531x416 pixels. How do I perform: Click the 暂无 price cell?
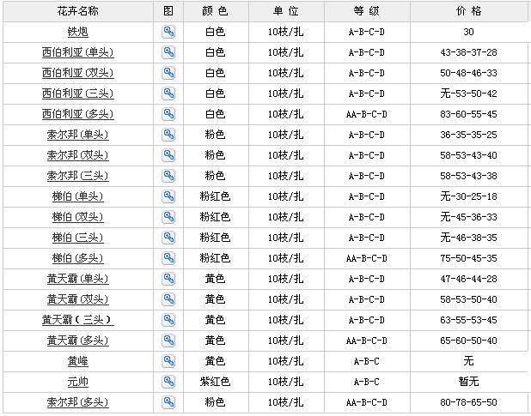click(x=468, y=382)
